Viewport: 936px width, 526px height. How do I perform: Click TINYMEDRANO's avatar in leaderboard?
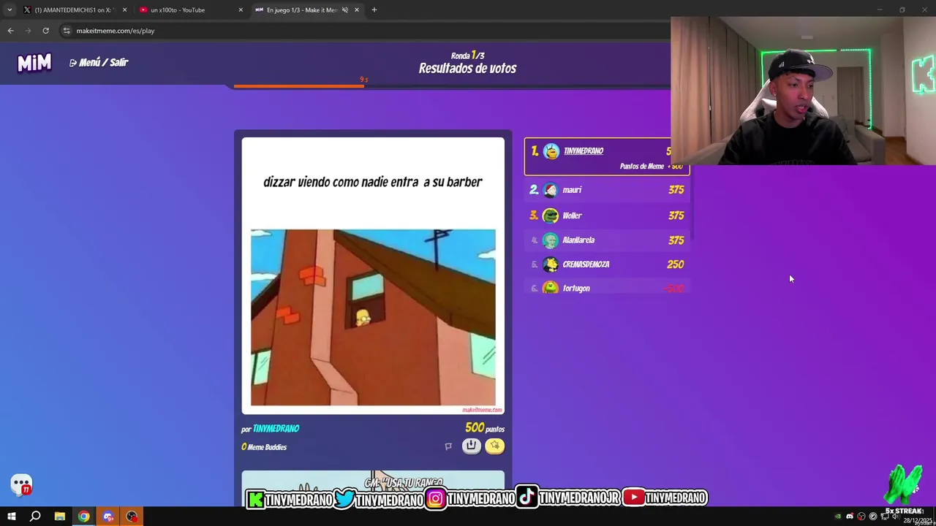(x=551, y=151)
